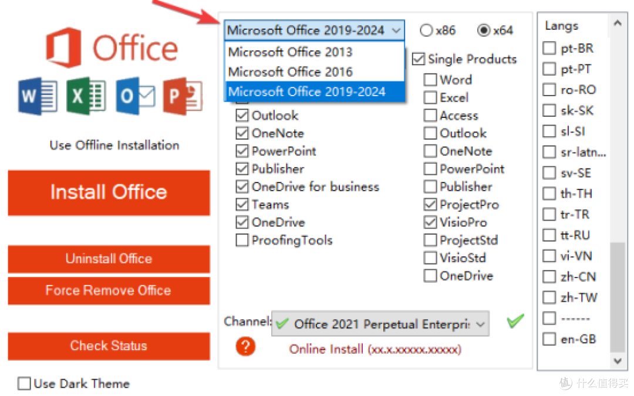This screenshot has width=634, height=396.
Task: Enable the Use Dark Theme checkbox
Action: [24, 383]
